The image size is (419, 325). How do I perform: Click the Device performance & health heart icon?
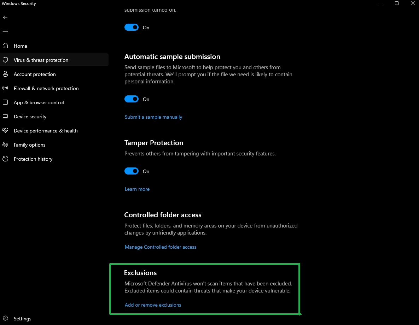click(5, 131)
